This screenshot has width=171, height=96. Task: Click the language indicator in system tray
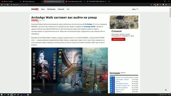(x=165, y=95)
